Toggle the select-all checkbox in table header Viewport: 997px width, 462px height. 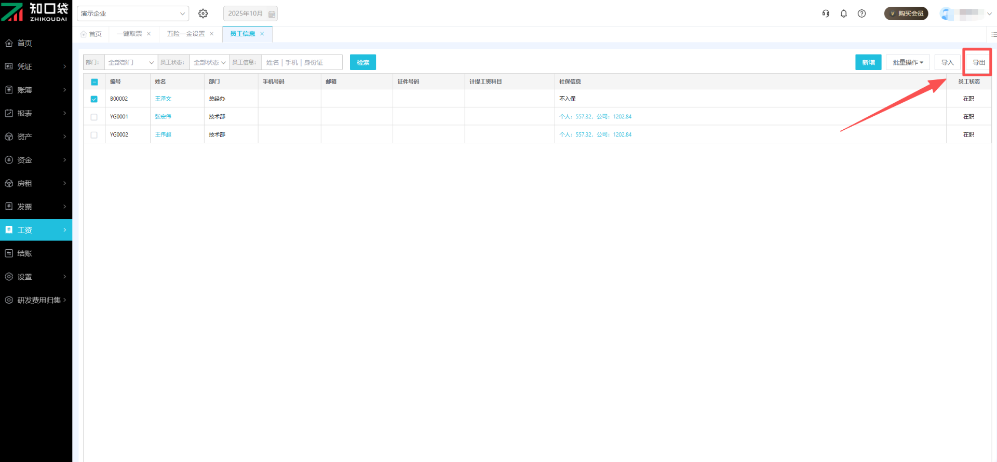(x=94, y=82)
